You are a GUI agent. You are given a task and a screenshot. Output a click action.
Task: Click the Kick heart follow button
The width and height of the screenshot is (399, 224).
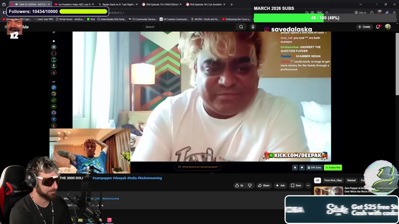[302, 167]
